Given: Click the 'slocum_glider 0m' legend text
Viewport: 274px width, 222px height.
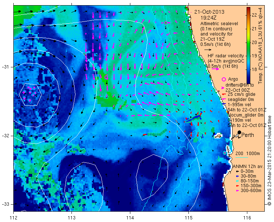Looking at the screenshot, I should tap(246, 115).
